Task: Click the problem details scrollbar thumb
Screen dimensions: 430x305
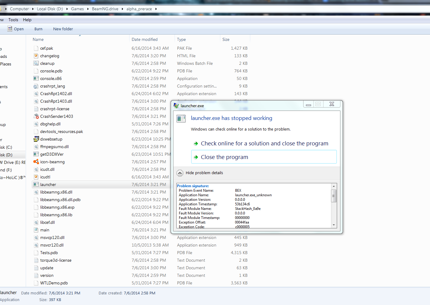Action: 334,196
